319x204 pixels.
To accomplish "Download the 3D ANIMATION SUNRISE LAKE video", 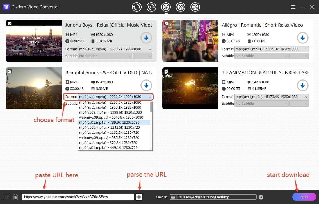I will [302, 85].
